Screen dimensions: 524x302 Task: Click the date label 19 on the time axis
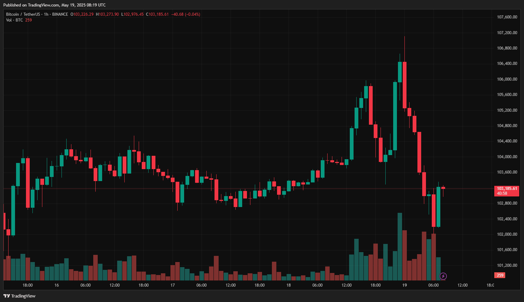click(404, 285)
